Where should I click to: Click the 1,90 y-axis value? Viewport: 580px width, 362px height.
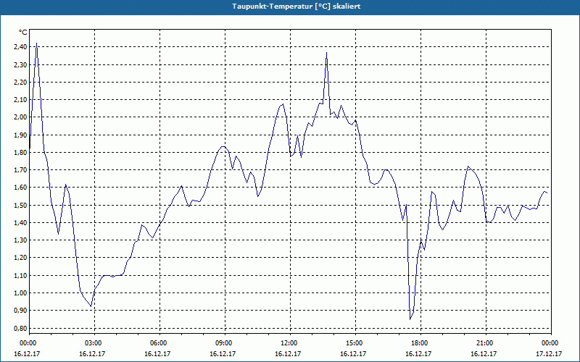coord(21,135)
